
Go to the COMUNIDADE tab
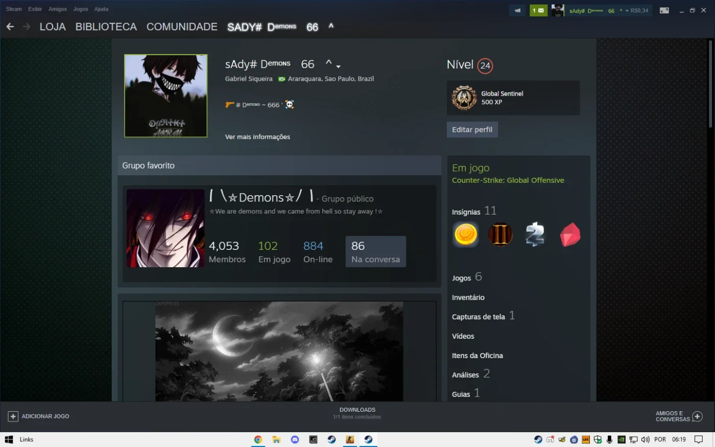pos(182,27)
